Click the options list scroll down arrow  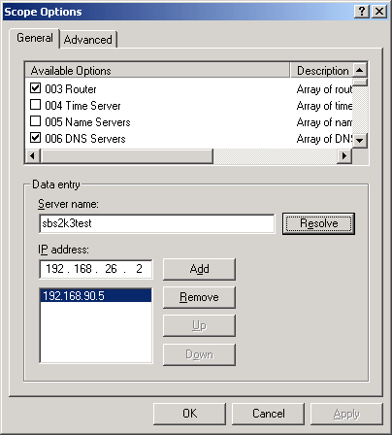tap(360, 141)
